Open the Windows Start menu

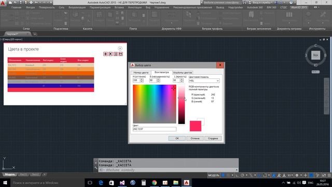click(5, 182)
